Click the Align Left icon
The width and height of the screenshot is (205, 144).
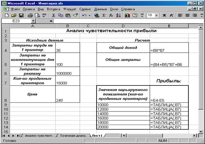click(180, 15)
